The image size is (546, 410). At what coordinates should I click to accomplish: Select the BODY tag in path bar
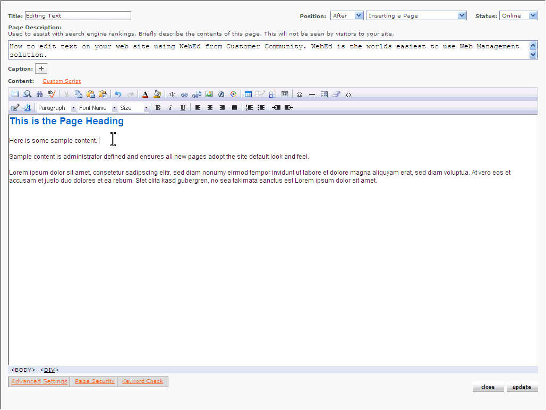(x=23, y=370)
